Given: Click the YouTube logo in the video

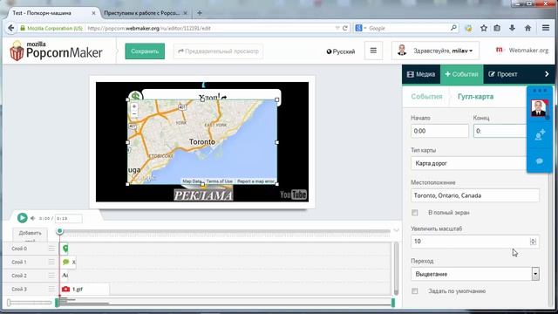Looking at the screenshot, I should tap(293, 195).
